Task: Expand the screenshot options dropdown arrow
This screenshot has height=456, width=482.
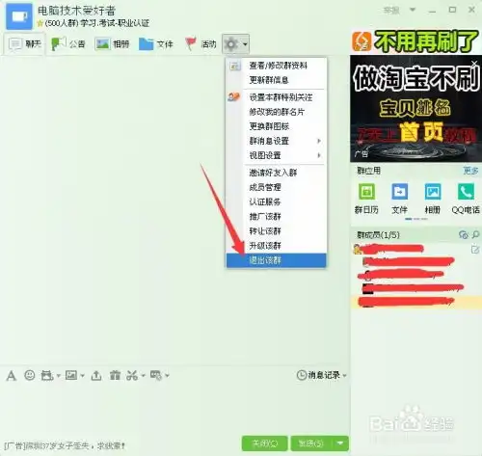Action: pos(143,375)
